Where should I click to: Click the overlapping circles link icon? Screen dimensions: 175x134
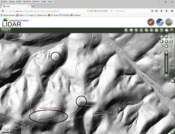[152, 30]
